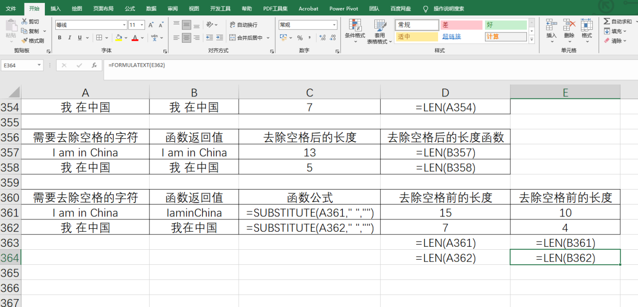Open the font size dropdown showing 11
The image size is (638, 307).
pyautogui.click(x=143, y=25)
